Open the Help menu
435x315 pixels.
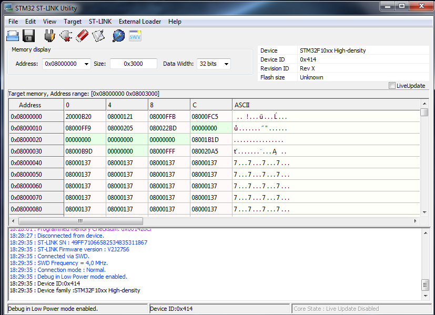[175, 22]
